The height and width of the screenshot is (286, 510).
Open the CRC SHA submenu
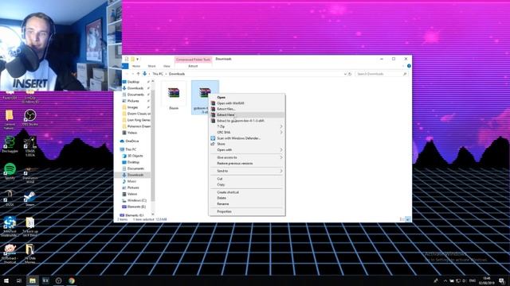(x=247, y=133)
